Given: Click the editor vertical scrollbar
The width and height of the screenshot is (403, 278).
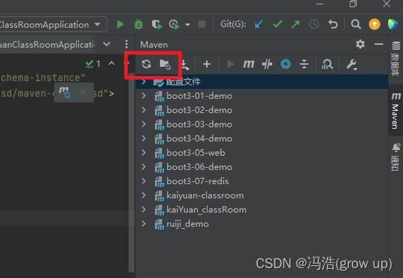Looking at the screenshot, I should click(131, 172).
